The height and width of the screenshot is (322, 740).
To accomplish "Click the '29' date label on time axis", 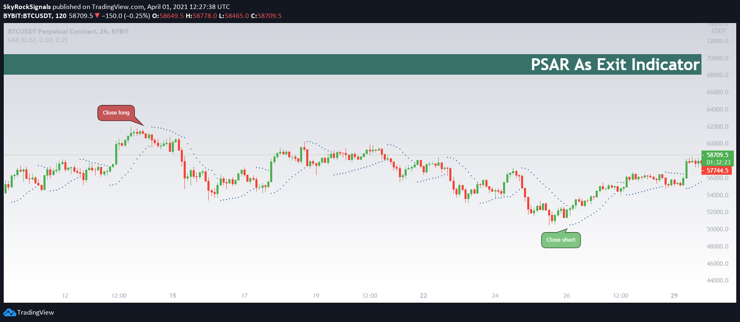I will coord(674,296).
